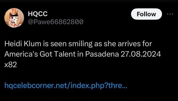Viewport: 178px width, 101px height.
Task: Click the truncated "index.php?thre…" link portion
Action: pos(98,86)
